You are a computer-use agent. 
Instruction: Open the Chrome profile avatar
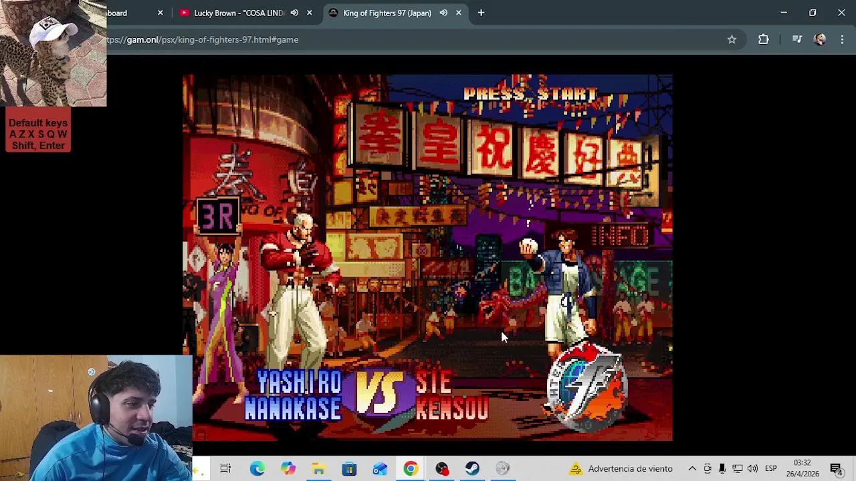(x=820, y=39)
